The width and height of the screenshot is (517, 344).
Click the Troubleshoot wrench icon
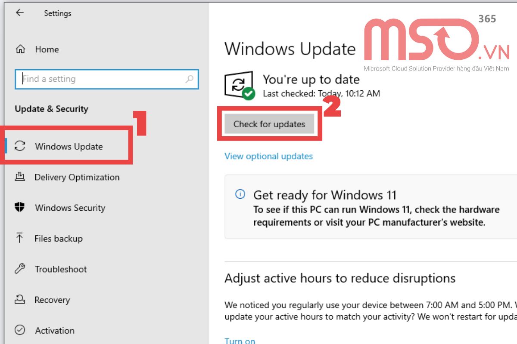tap(20, 269)
